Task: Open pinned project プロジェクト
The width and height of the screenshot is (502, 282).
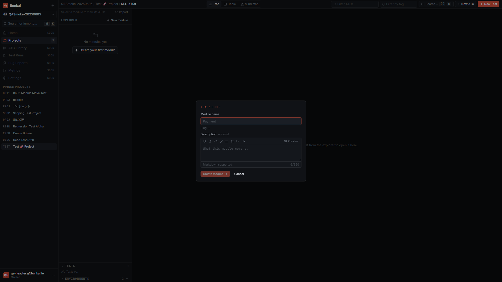Action: tap(29, 107)
